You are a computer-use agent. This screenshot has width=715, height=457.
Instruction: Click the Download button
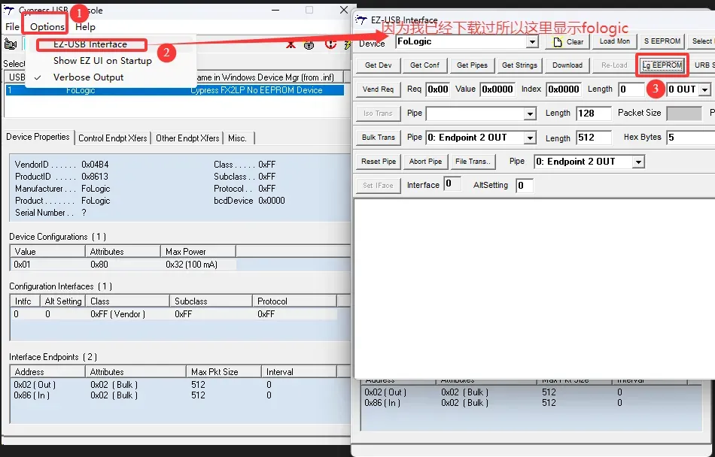[x=567, y=65]
